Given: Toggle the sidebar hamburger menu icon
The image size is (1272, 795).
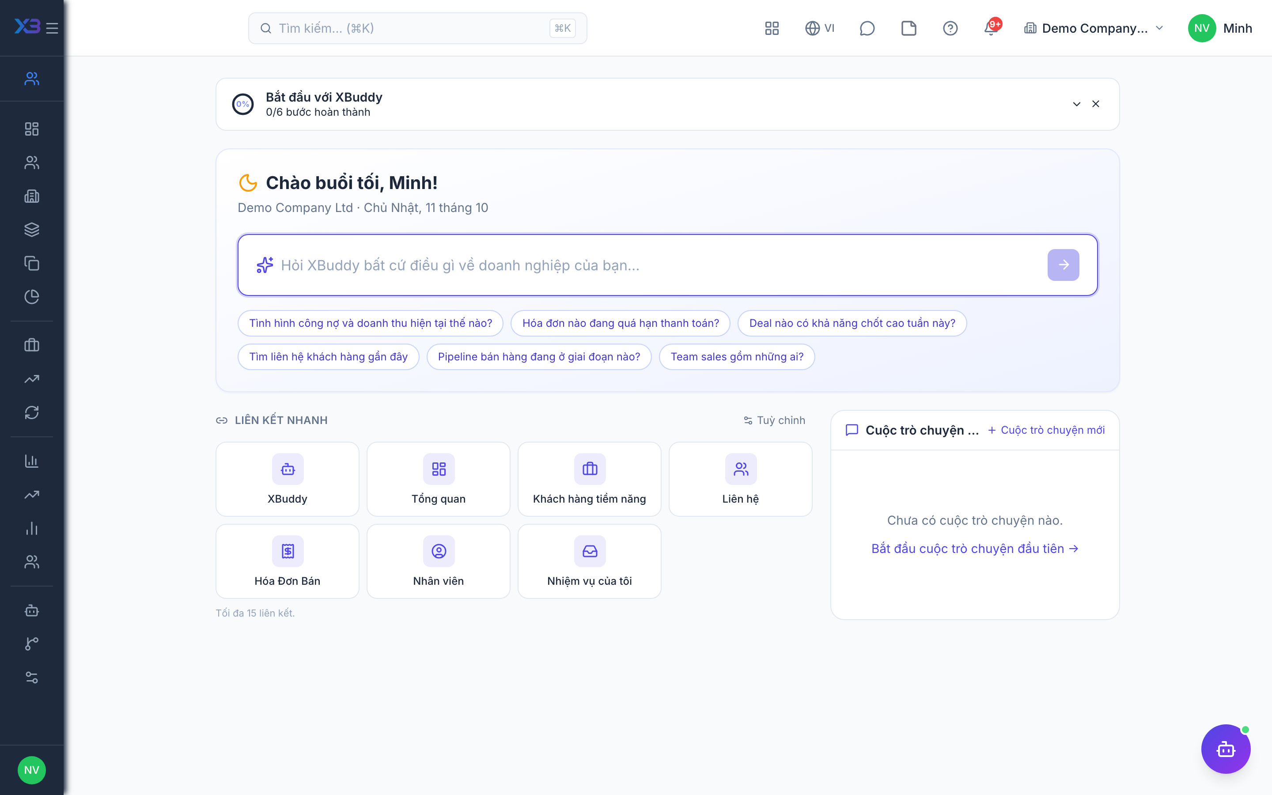Looking at the screenshot, I should pos(52,28).
